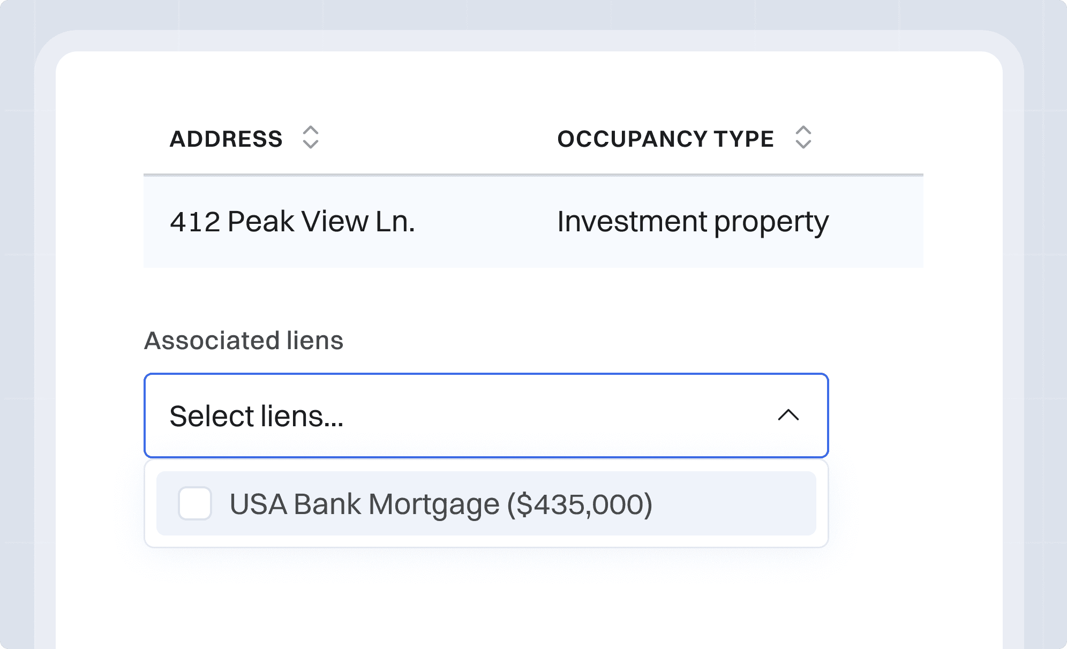1067x649 pixels.
Task: Click the up arrow of the OCCUPANCY TYPE sorter
Action: (802, 131)
